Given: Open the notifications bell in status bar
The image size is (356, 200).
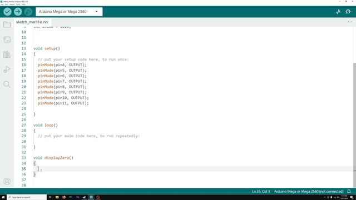Looking at the screenshot, I should tap(349, 191).
